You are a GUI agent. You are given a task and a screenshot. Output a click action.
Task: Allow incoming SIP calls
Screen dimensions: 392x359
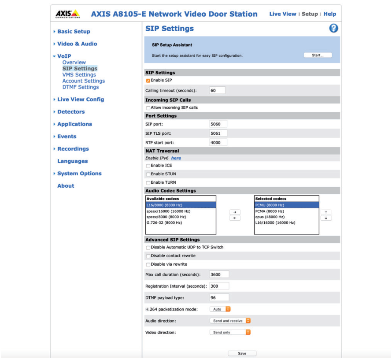(x=148, y=107)
